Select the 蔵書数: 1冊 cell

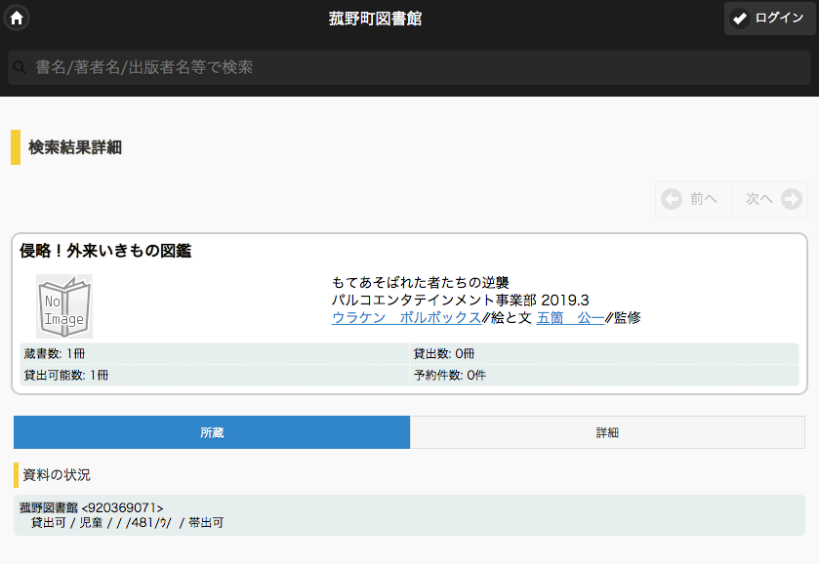point(215,353)
